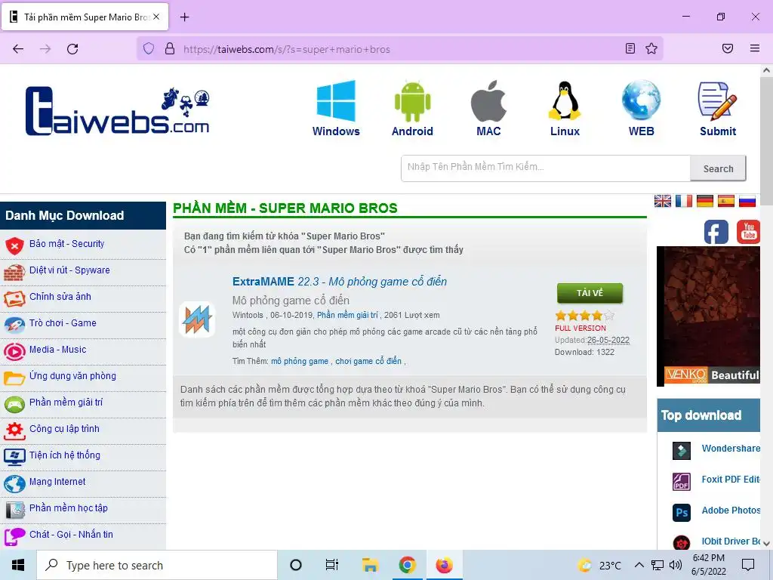
Task: Focus the software name search field
Action: [545, 168]
